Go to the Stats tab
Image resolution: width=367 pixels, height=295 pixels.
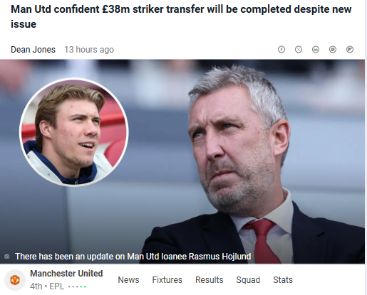(x=283, y=280)
